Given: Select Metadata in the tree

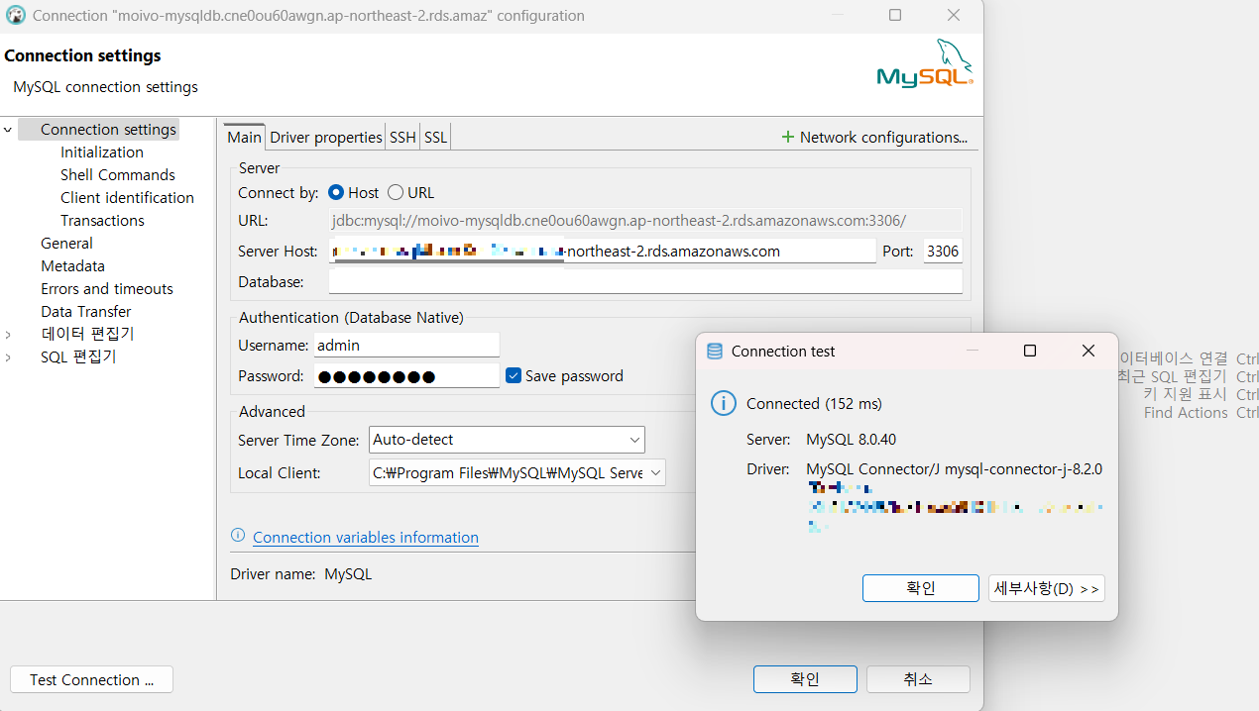Looking at the screenshot, I should 72,266.
